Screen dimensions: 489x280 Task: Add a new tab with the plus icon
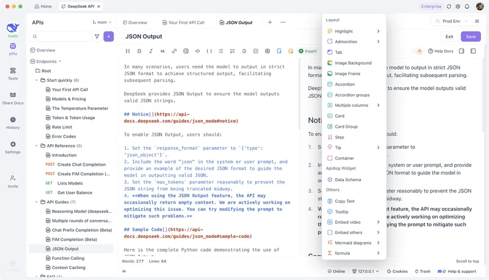270,22
